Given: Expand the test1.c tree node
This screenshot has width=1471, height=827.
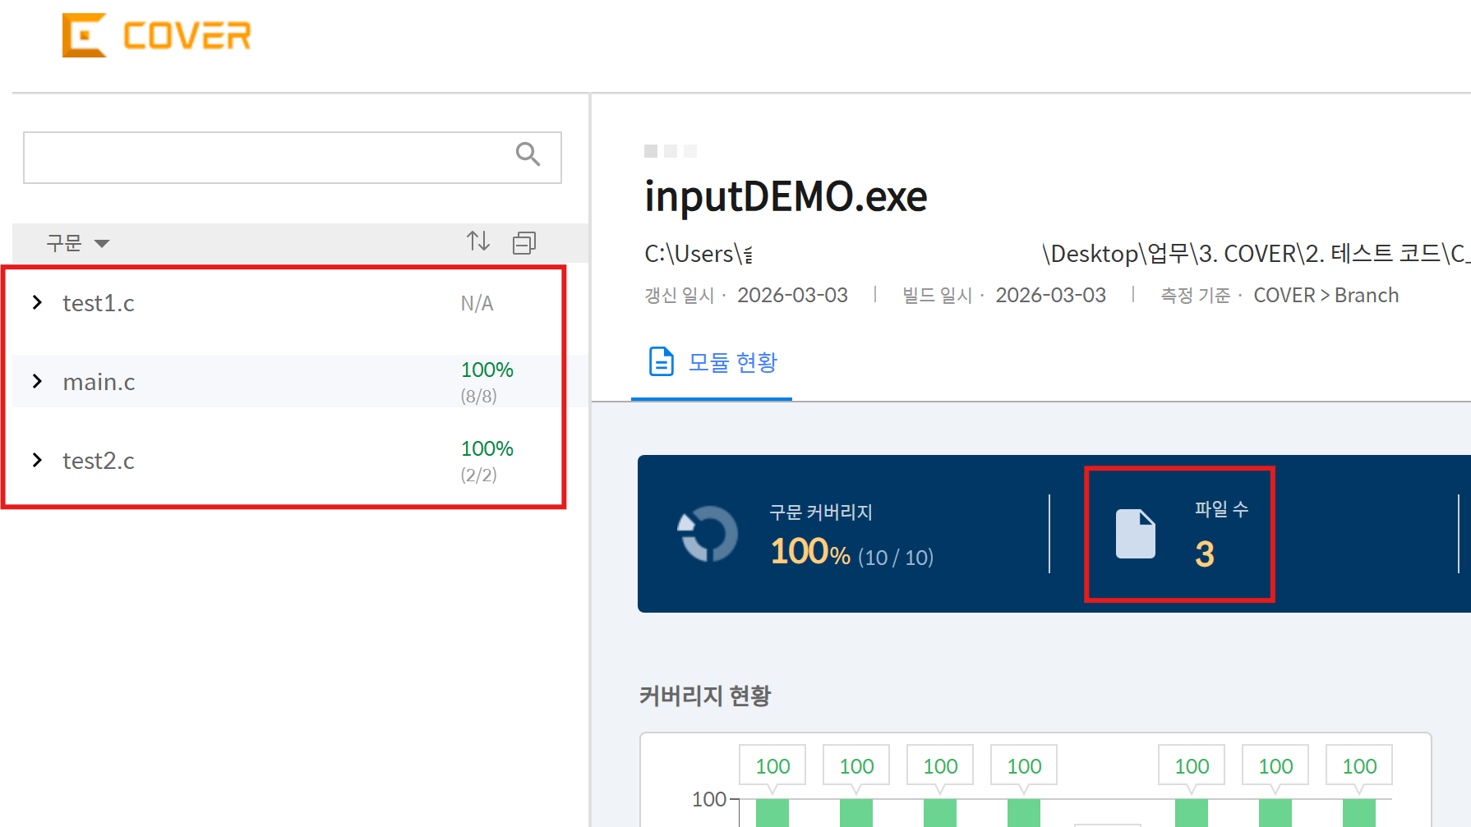Looking at the screenshot, I should click(37, 302).
